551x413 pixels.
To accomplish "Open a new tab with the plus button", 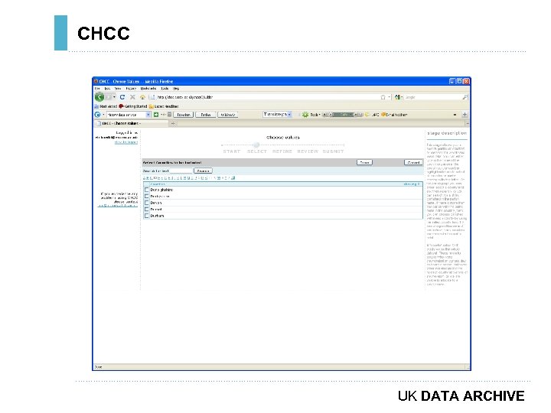I will click(173, 124).
